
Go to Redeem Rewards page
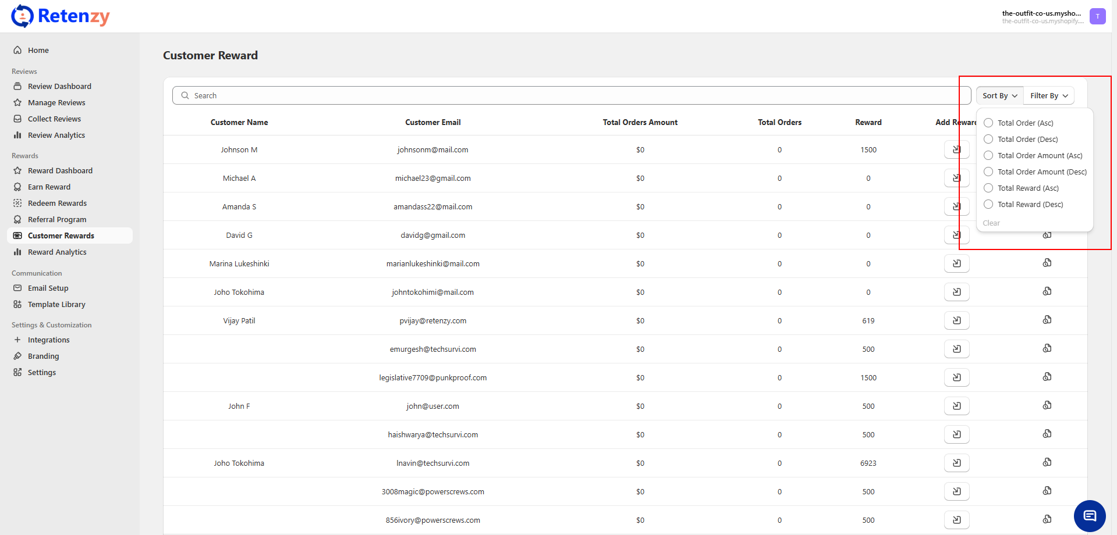(x=57, y=203)
